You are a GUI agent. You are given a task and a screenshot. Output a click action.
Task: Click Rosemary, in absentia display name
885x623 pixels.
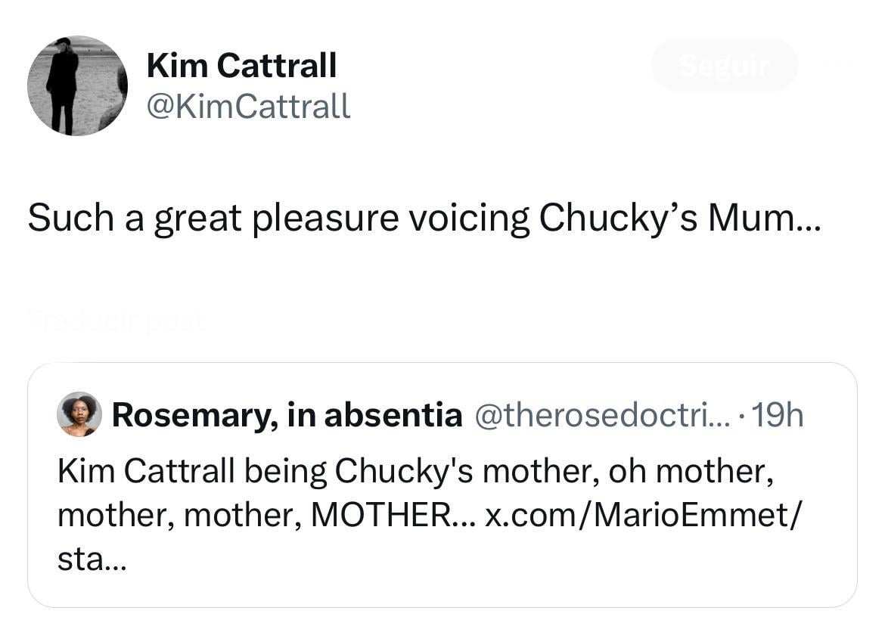287,414
